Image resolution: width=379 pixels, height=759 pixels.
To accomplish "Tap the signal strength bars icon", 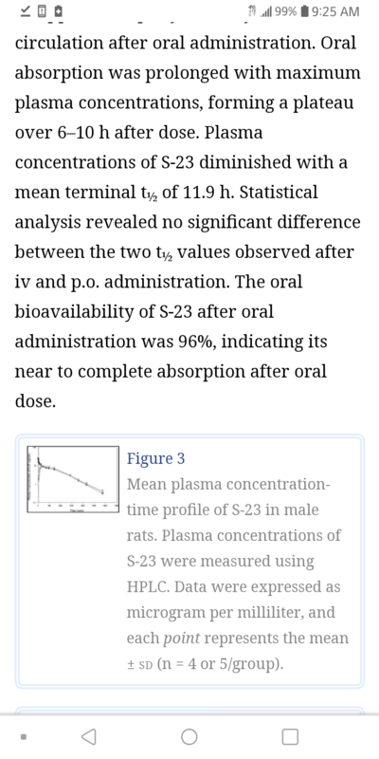I will pyautogui.click(x=265, y=11).
